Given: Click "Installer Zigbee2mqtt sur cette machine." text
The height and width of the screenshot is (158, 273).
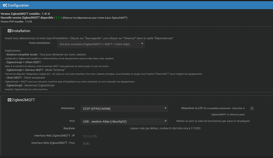Looking at the screenshot, I should 26,89.
